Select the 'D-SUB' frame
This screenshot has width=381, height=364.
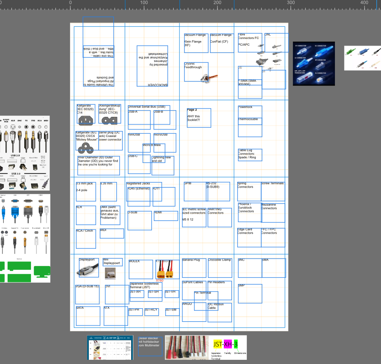pyautogui.click(x=140, y=220)
